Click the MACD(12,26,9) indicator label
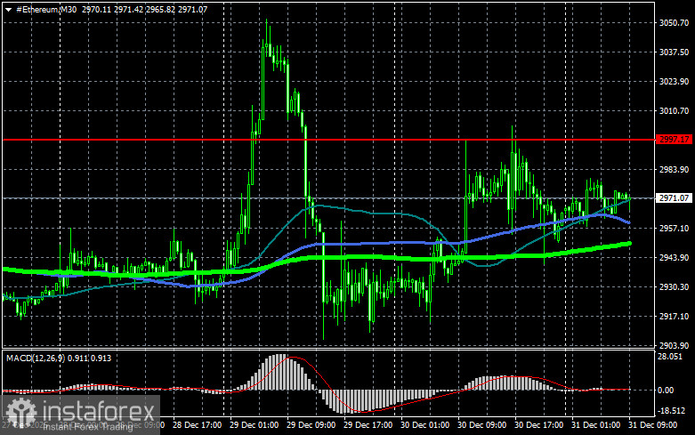 tap(36, 358)
